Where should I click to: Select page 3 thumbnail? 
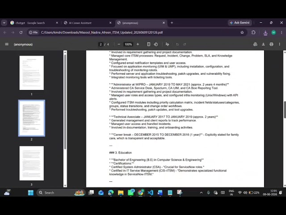click(x=32, y=163)
